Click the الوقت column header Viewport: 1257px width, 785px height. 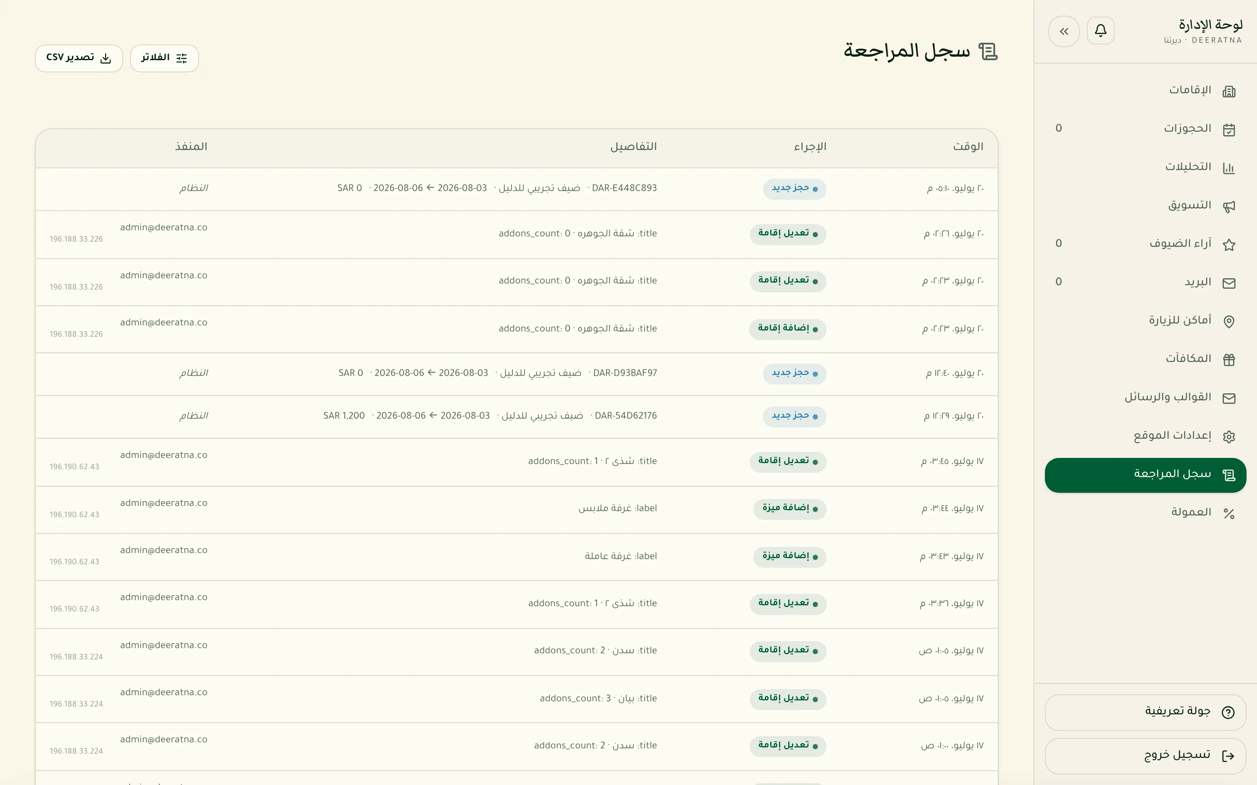(968, 147)
